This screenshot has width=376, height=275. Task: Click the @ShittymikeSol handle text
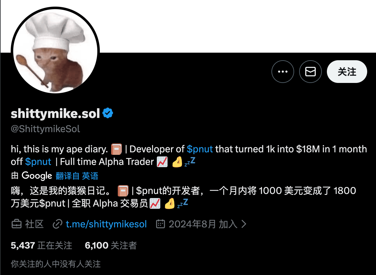click(x=45, y=129)
